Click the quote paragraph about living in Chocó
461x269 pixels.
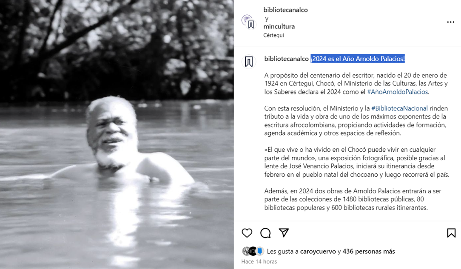tap(357, 162)
